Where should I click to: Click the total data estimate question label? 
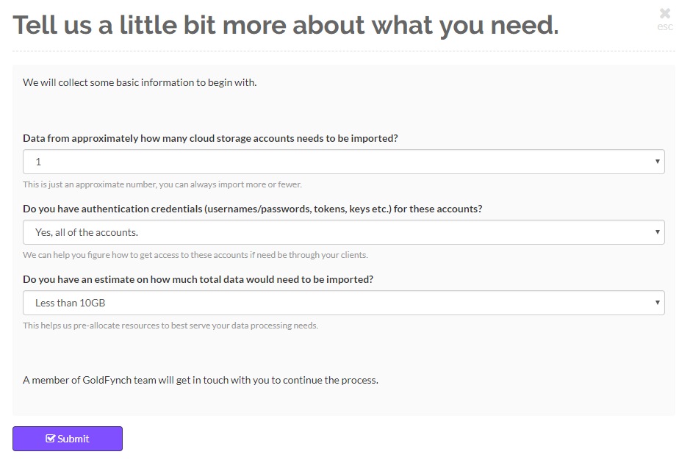click(198, 279)
